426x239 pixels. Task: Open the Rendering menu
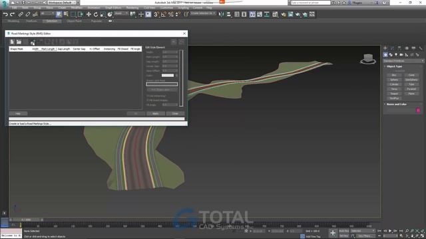coord(132,8)
